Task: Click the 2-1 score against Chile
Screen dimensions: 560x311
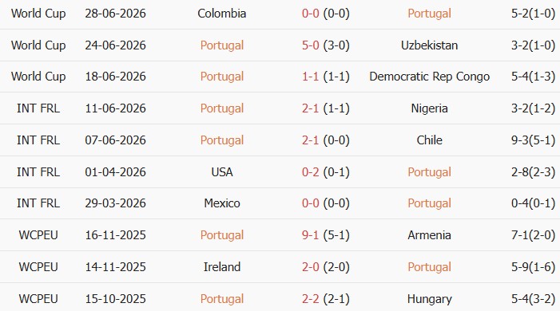Action: [x=311, y=140]
